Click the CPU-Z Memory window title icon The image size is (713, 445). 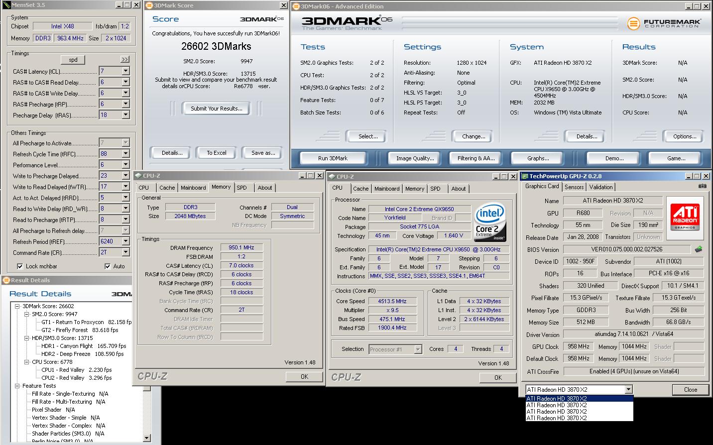[x=138, y=176]
